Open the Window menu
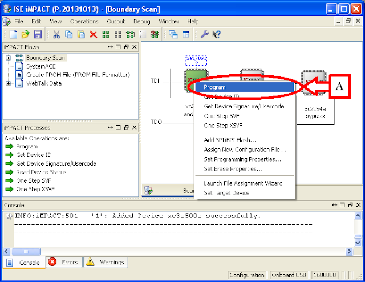 tap(169, 22)
